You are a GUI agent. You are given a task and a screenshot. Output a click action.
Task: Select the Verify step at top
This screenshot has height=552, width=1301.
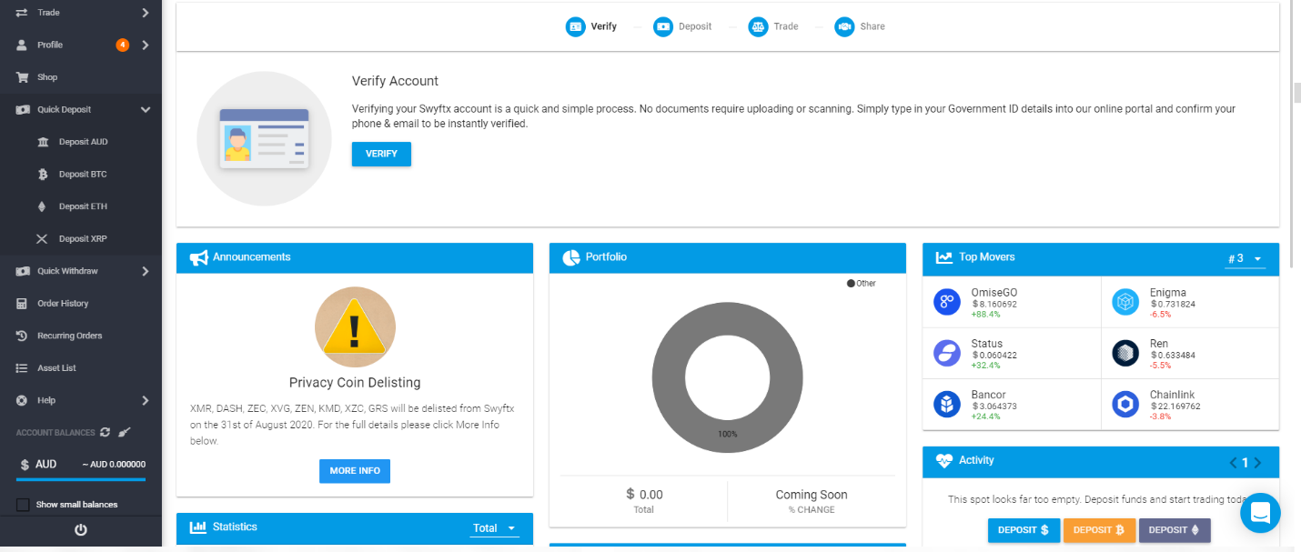click(x=591, y=26)
